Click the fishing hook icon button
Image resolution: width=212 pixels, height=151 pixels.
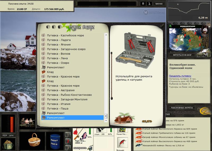pos(149,4)
